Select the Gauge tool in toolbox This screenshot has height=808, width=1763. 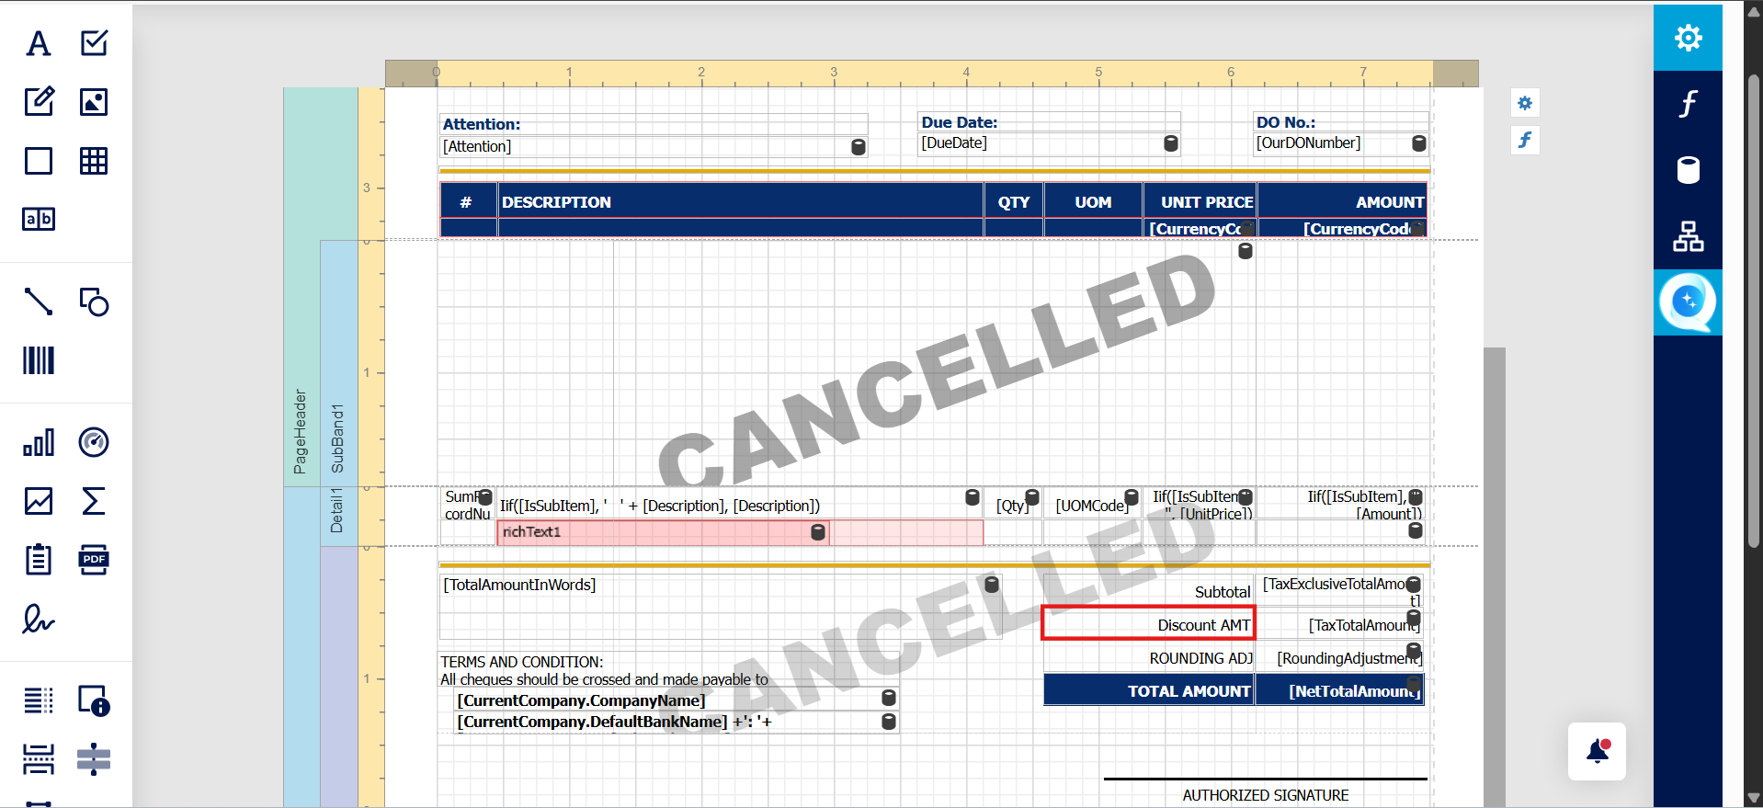[94, 443]
